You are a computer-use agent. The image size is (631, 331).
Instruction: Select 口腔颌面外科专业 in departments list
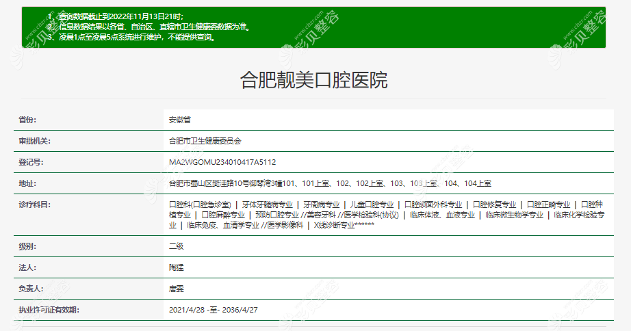[x=433, y=204]
